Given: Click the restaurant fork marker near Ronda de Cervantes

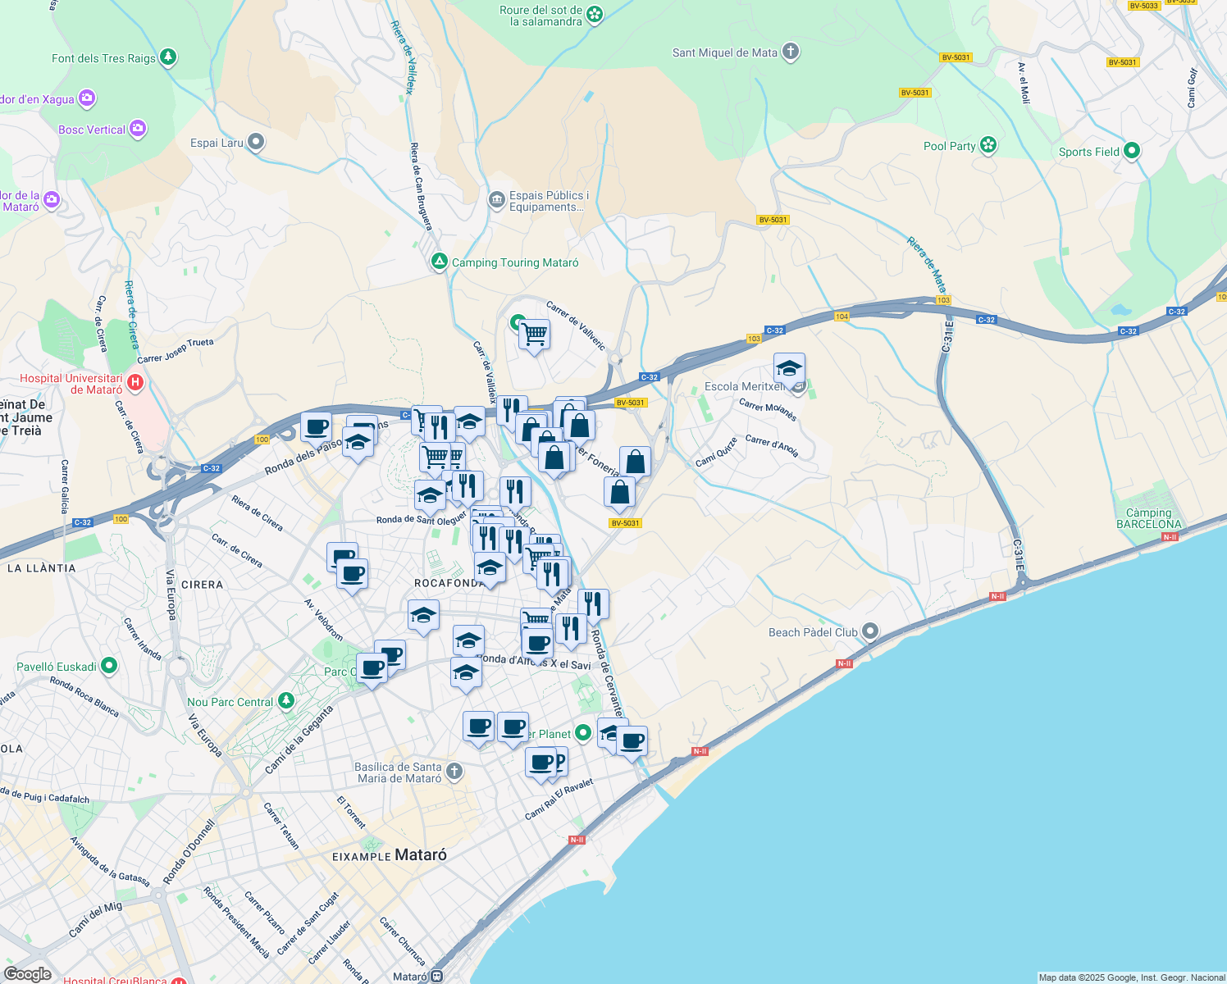Looking at the screenshot, I should 593,603.
